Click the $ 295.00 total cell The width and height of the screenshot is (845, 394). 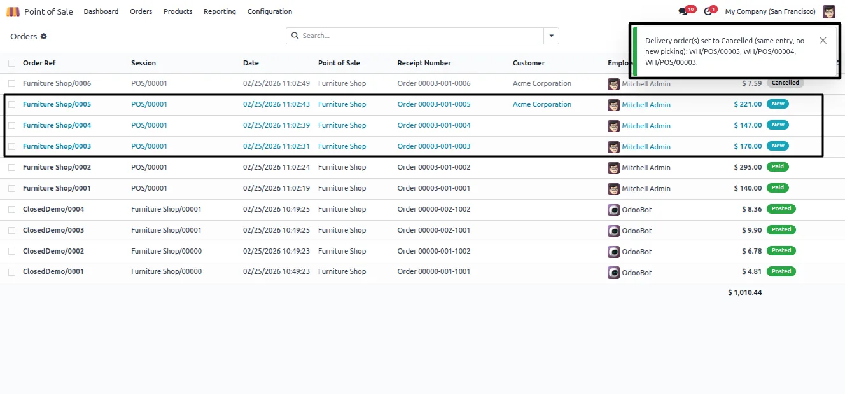pos(747,167)
